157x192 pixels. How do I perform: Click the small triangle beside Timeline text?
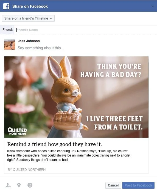51,18
